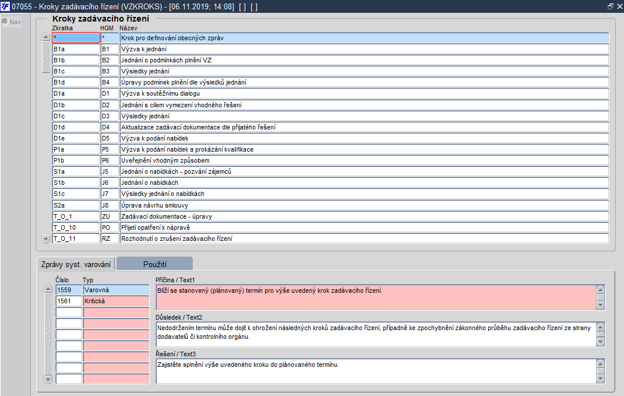Viewport: 624px width, 396px height.
Task: Click into the Důsledek / Text2 text area
Action: (376, 335)
